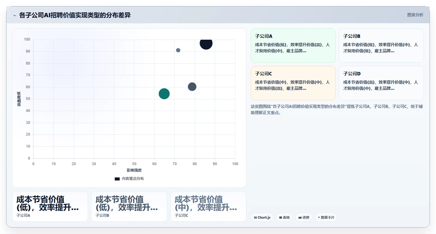The width and height of the screenshot is (436, 234).
Task: Click the 图表分析 label in header
Action: (x=415, y=15)
